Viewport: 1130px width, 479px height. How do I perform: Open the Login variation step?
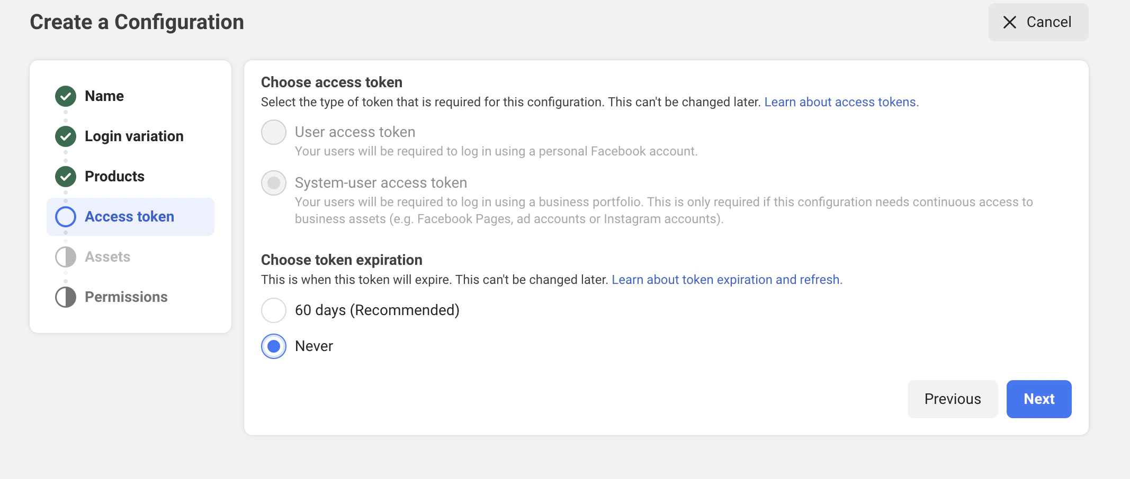134,136
